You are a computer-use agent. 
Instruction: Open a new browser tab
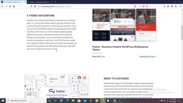[55, 2]
